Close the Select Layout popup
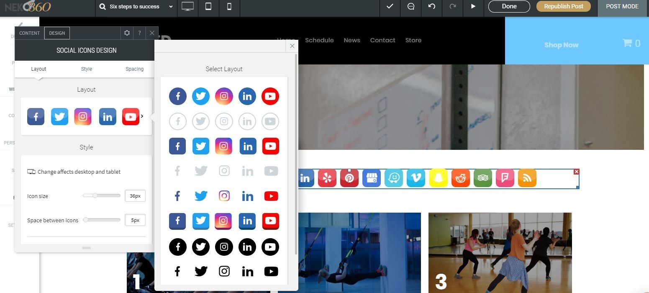This screenshot has width=649, height=293. pos(292,46)
